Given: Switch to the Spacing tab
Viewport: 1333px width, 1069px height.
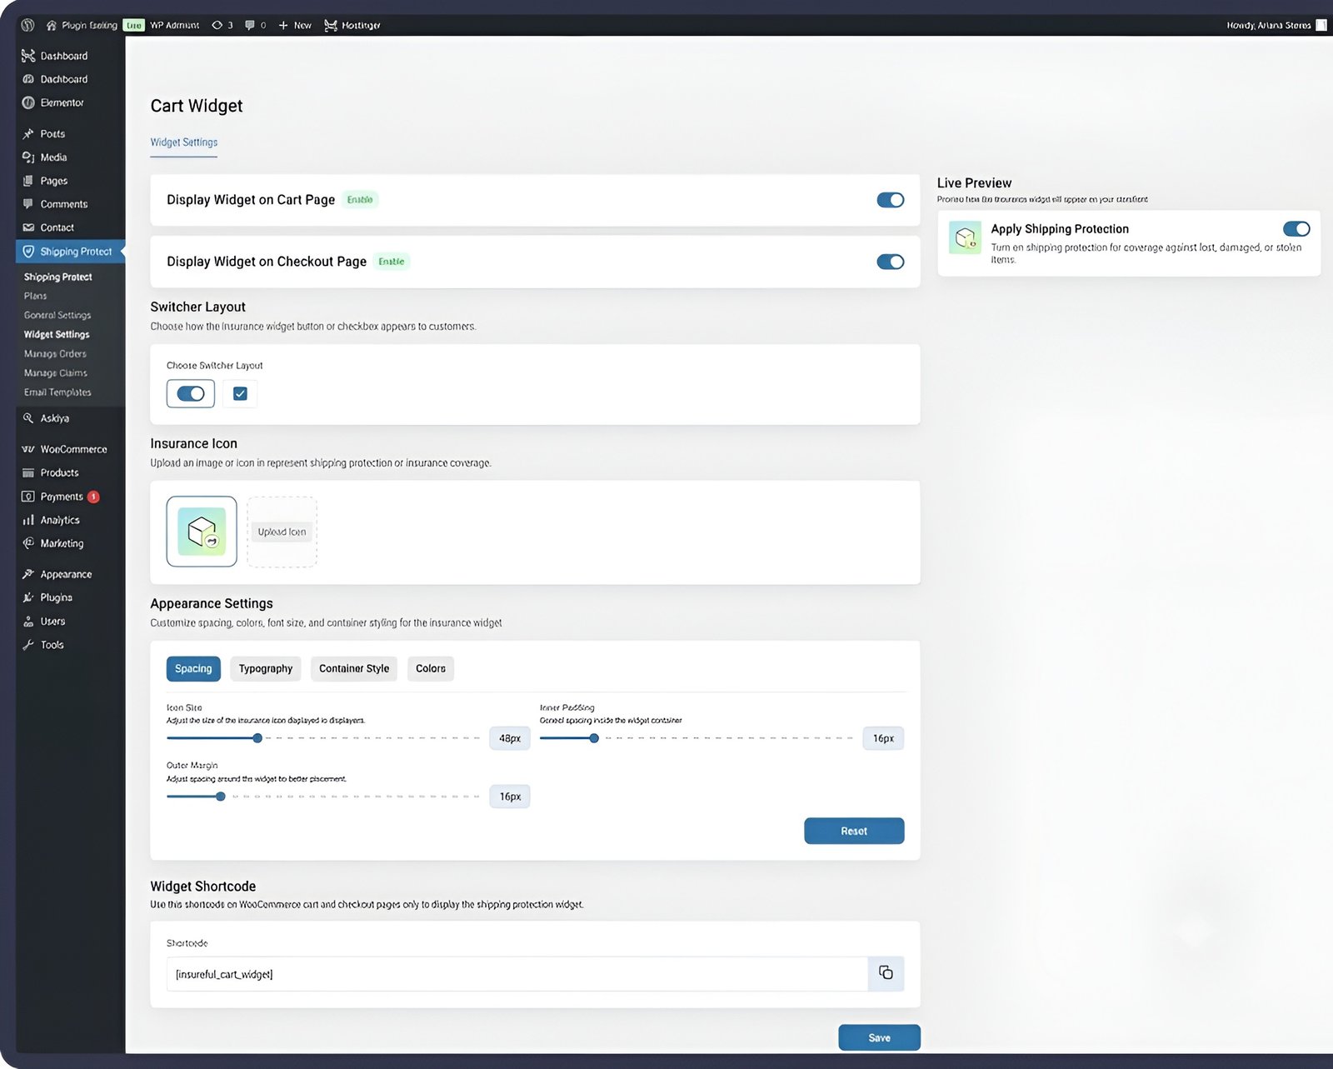Looking at the screenshot, I should [193, 668].
